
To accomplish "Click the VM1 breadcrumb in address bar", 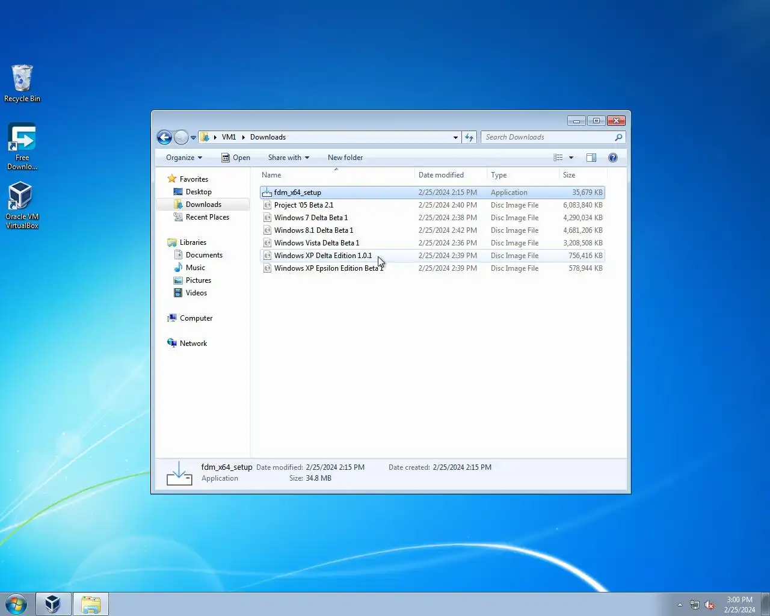I will click(x=229, y=137).
